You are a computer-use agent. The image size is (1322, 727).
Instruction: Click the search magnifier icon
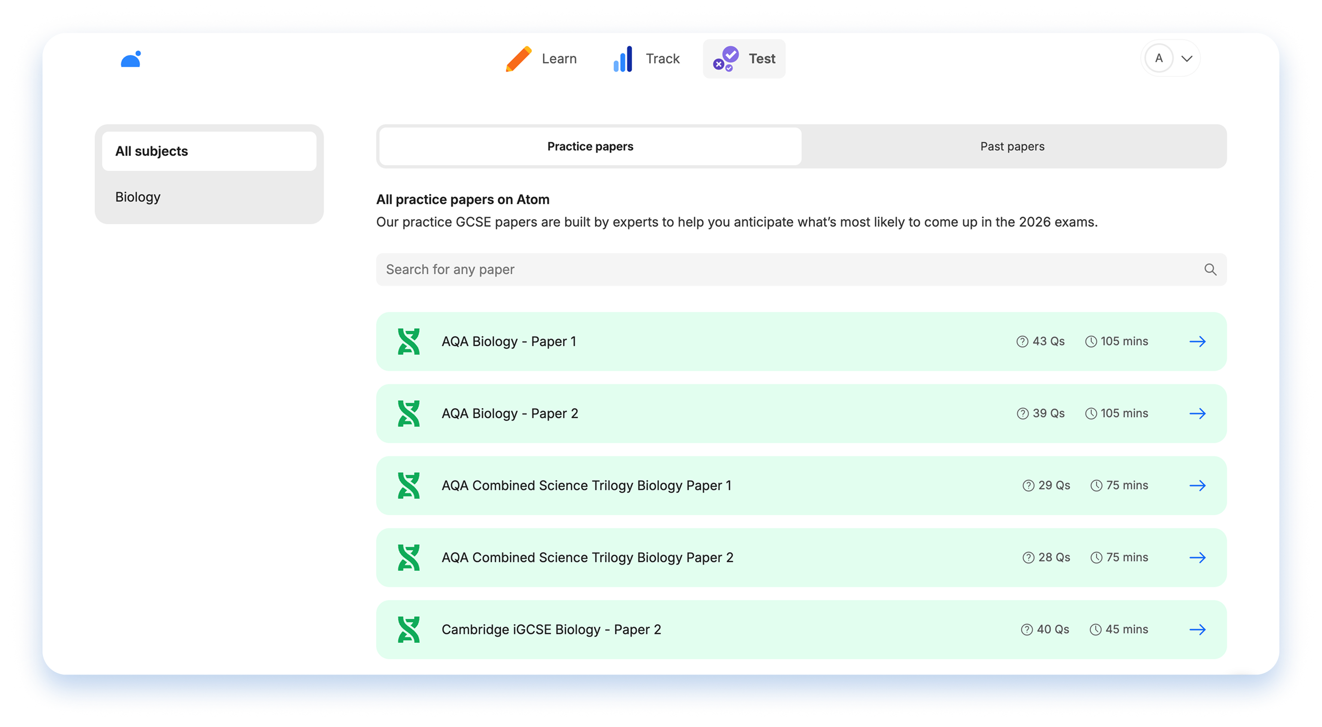1210,269
